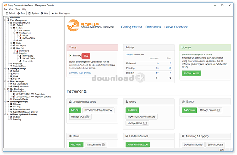Select the User Management node
Screen dimensions: 237x155
pyautogui.click(x=18, y=20)
